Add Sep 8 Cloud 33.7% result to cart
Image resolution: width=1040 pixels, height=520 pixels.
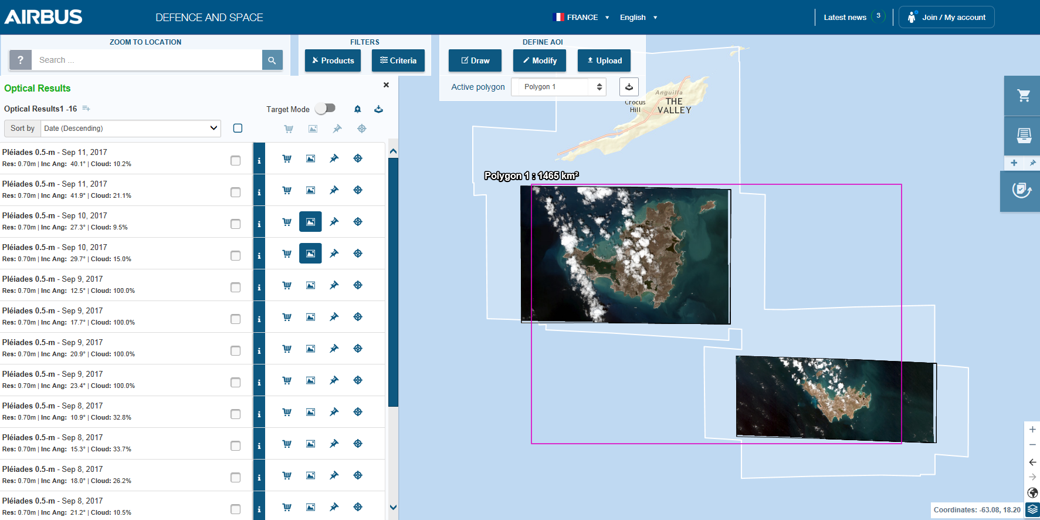(x=287, y=444)
